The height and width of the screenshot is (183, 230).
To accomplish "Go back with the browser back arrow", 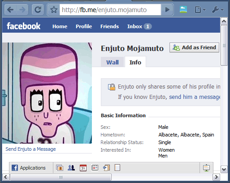I will [10, 10].
